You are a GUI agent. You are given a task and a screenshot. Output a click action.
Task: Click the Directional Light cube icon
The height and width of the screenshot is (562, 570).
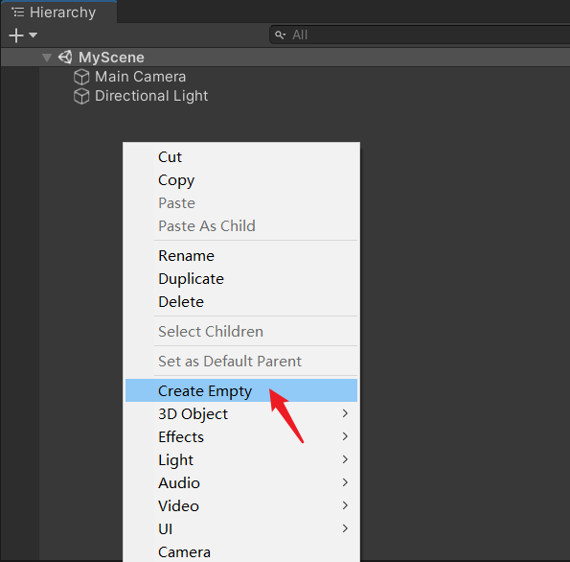coord(81,97)
